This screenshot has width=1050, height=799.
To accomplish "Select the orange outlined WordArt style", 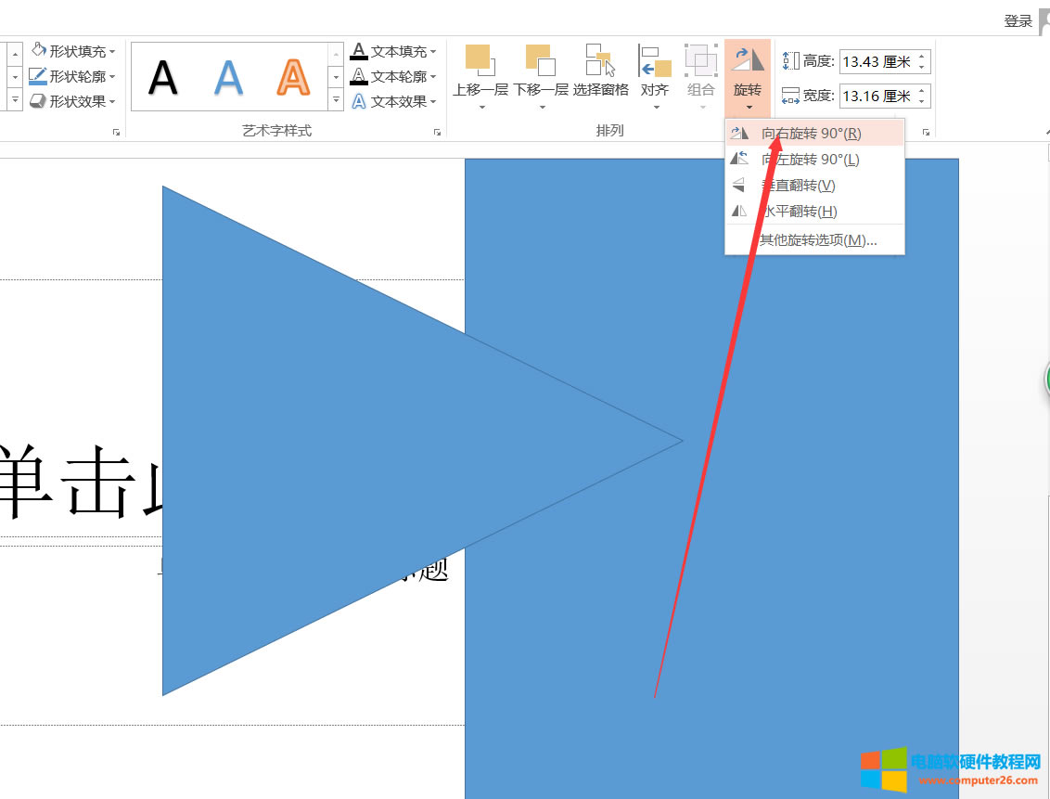I will 292,76.
